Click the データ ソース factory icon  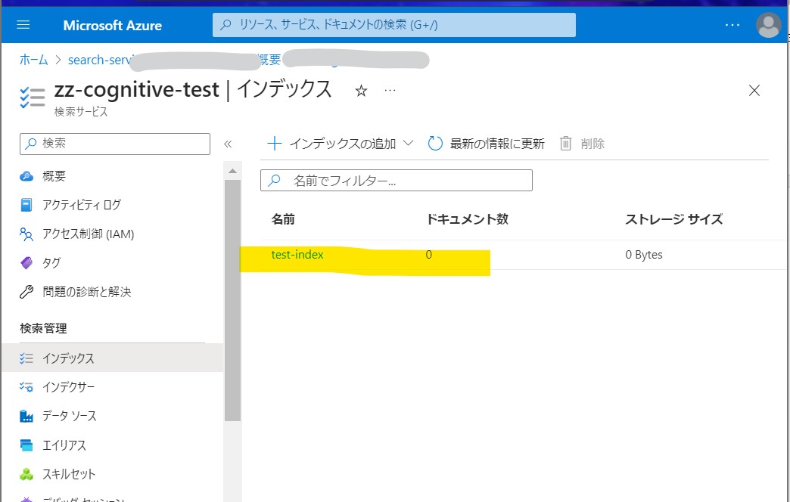point(26,416)
